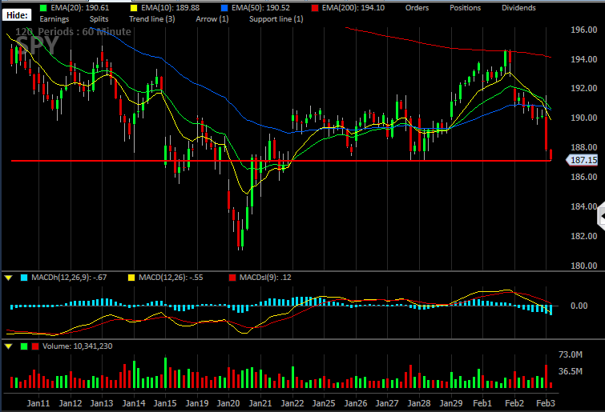Click the 194.00 price axis label
This screenshot has width=605, height=412.
[584, 59]
